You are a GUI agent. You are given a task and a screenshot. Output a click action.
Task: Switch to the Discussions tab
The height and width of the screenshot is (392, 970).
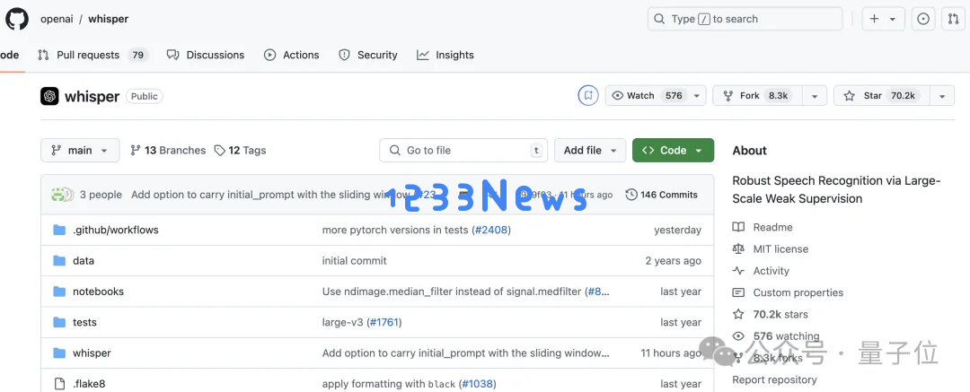coord(206,55)
